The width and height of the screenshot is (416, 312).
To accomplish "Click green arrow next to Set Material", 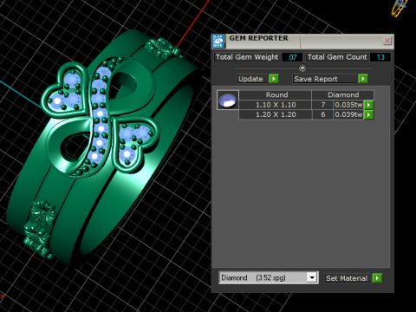I will tap(377, 278).
